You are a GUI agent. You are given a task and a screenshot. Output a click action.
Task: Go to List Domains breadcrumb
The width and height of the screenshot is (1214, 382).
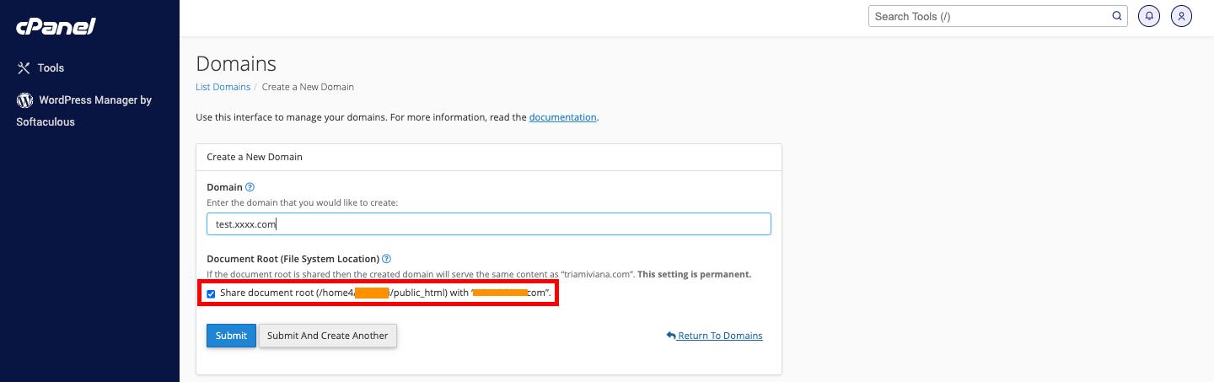click(223, 87)
